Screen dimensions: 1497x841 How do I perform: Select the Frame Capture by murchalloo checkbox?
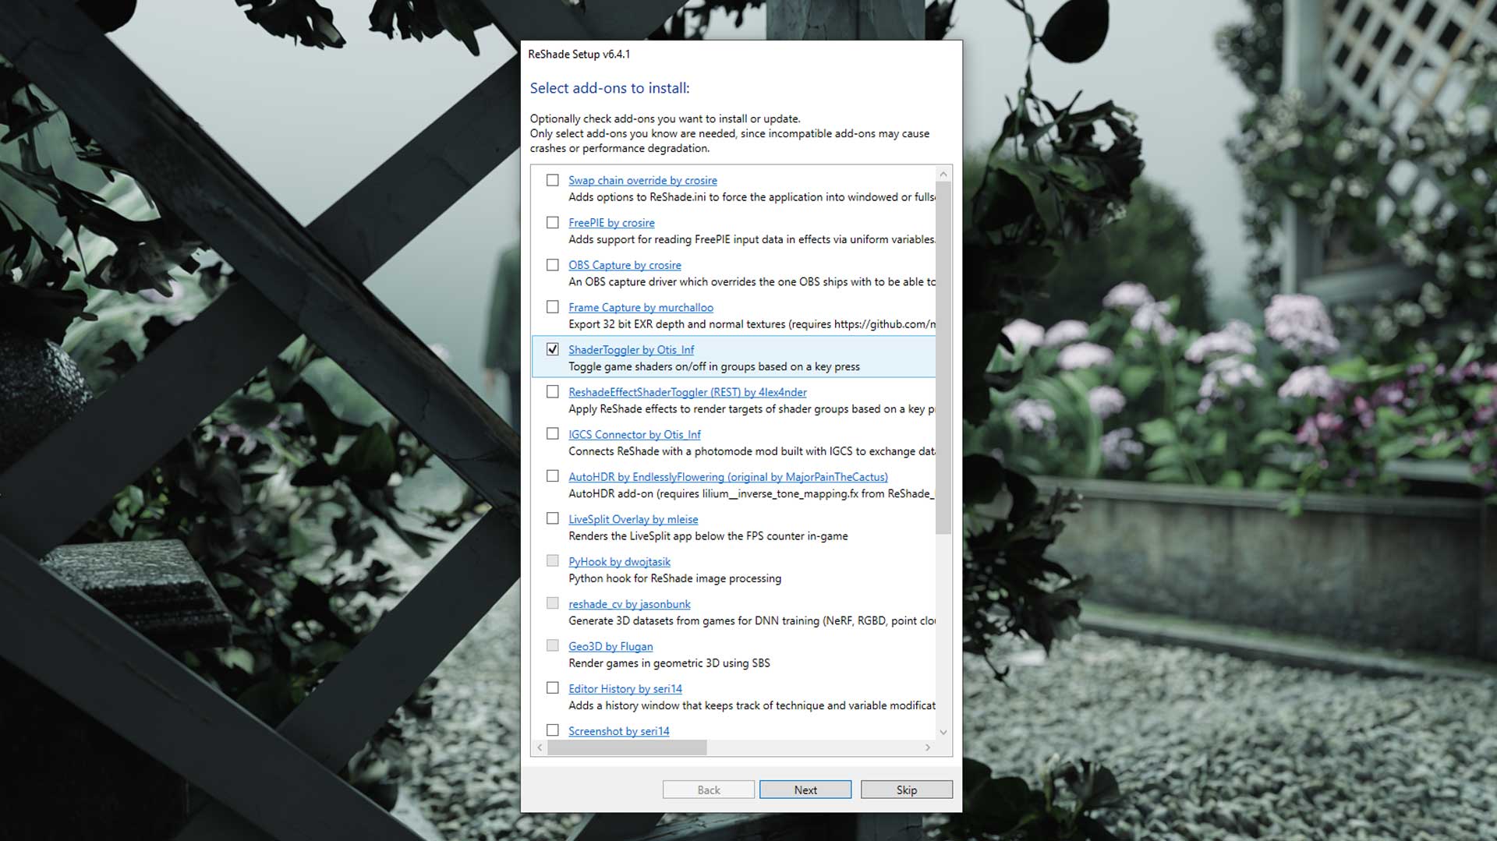553,307
